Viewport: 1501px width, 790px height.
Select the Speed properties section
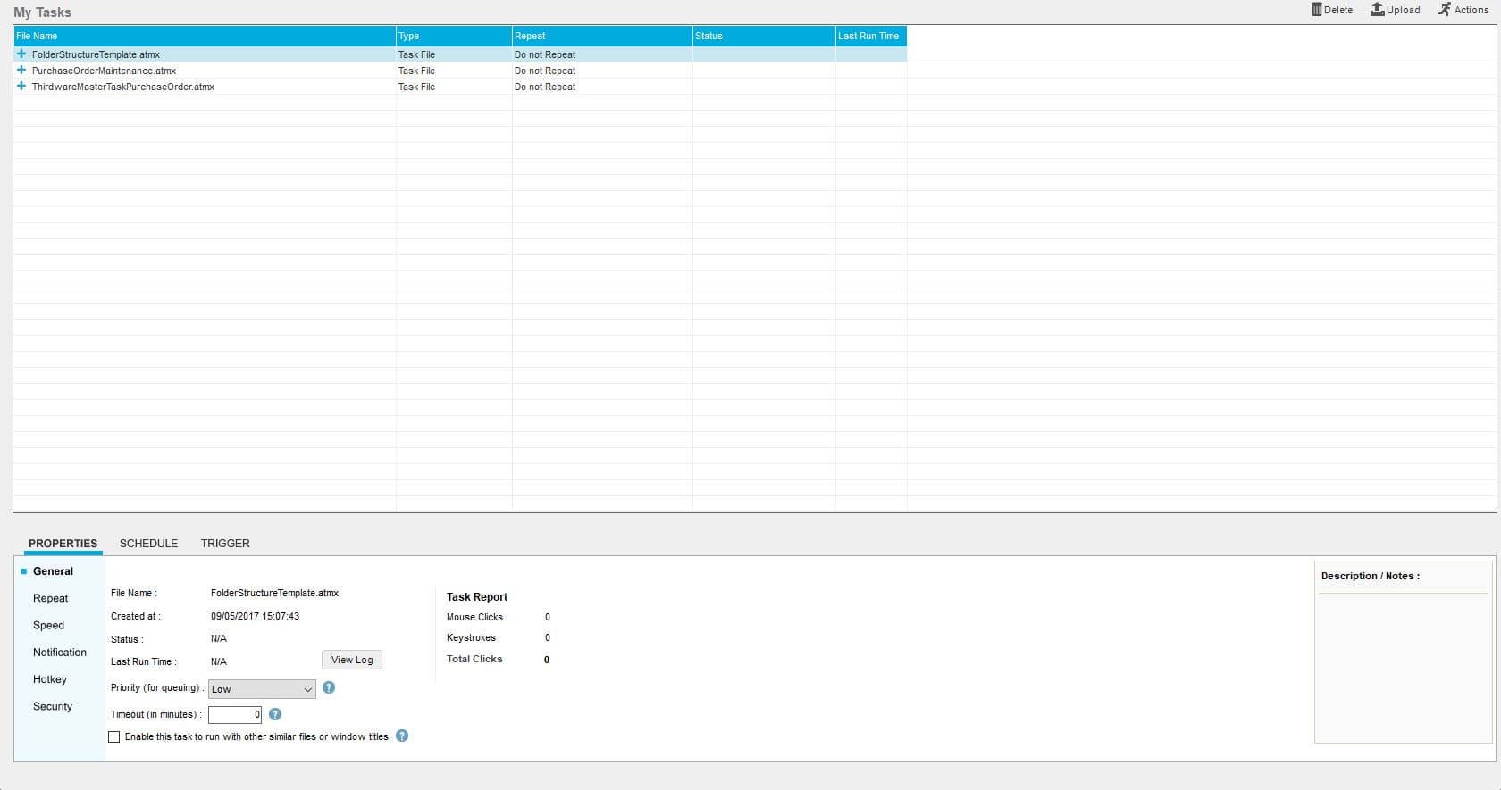pos(48,625)
